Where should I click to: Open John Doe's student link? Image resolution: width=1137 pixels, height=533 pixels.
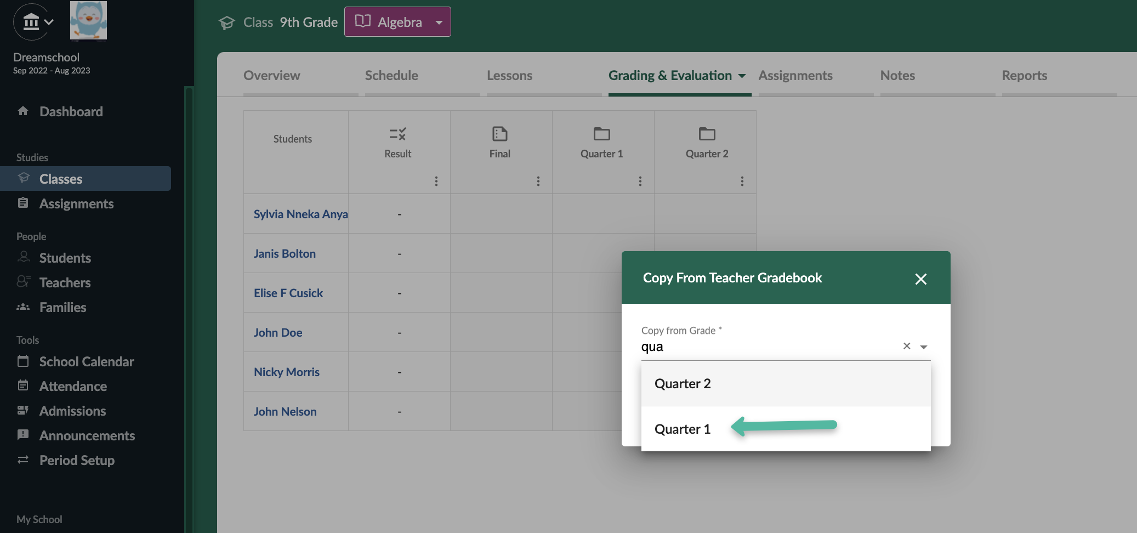click(x=278, y=332)
